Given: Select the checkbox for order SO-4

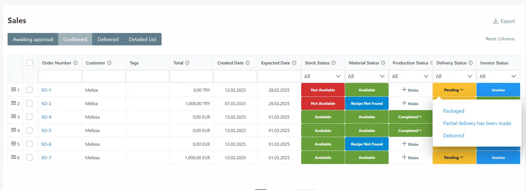Looking at the screenshot, I should coord(29,116).
